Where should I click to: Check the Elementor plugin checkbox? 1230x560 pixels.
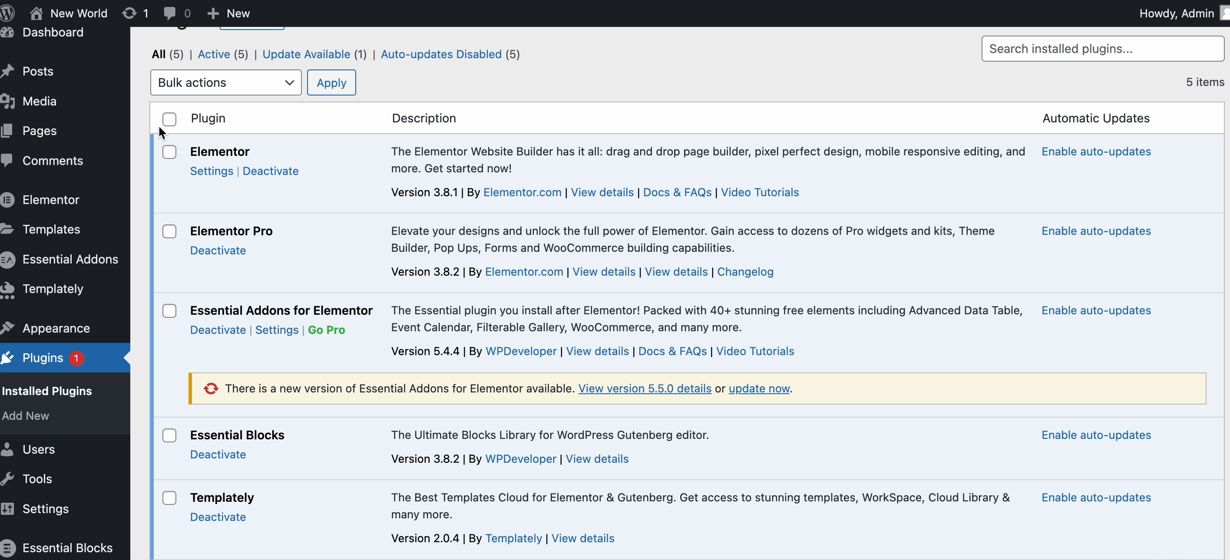click(x=169, y=152)
